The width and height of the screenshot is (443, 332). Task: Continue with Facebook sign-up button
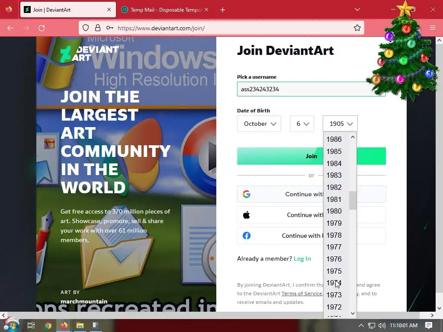(x=311, y=236)
